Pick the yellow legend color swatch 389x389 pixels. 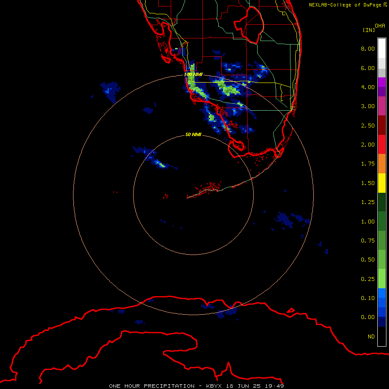pos(382,183)
